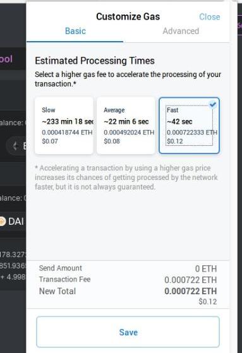Click the ~22 min 6 sec estimate
The width and height of the screenshot is (242, 353).
126,122
